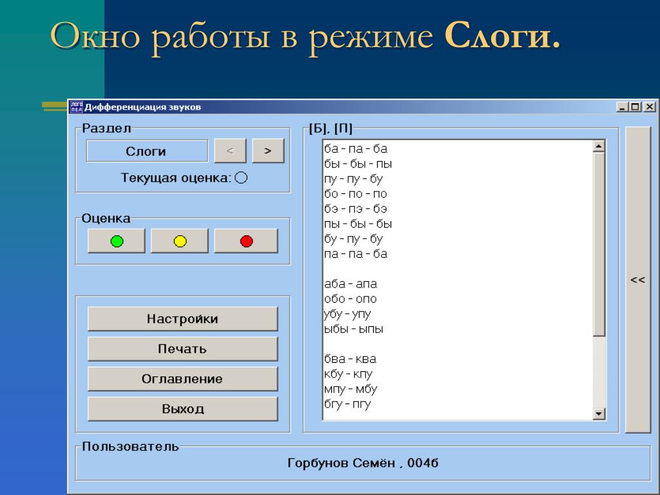Select the line "ба - па - ба"
Screen dimensions: 660x495
[x=356, y=149]
